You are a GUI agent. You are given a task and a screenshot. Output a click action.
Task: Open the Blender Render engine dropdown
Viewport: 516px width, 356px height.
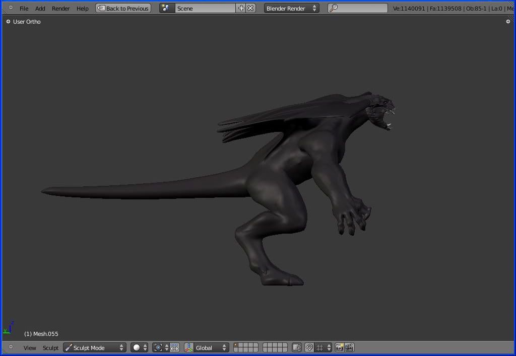click(x=291, y=8)
